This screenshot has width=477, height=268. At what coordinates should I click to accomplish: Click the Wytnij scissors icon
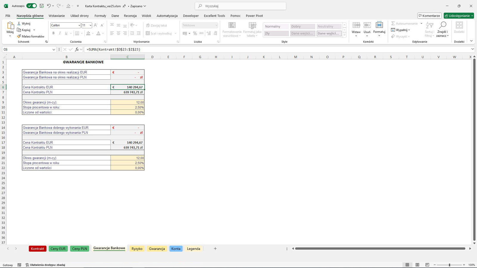tap(19, 24)
